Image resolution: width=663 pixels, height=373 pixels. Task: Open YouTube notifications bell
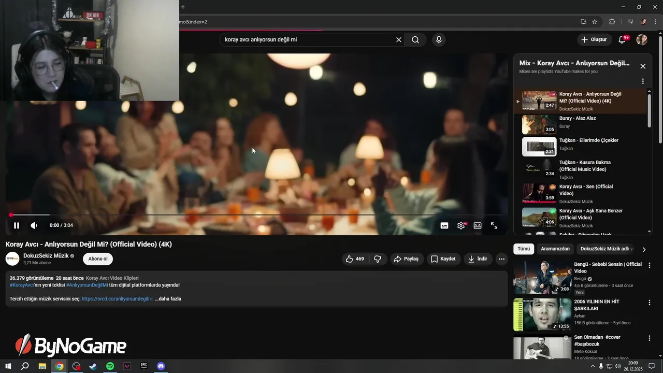coord(623,40)
